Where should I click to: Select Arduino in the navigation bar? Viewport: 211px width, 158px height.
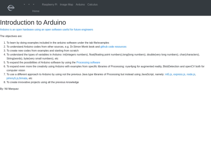(80, 5)
